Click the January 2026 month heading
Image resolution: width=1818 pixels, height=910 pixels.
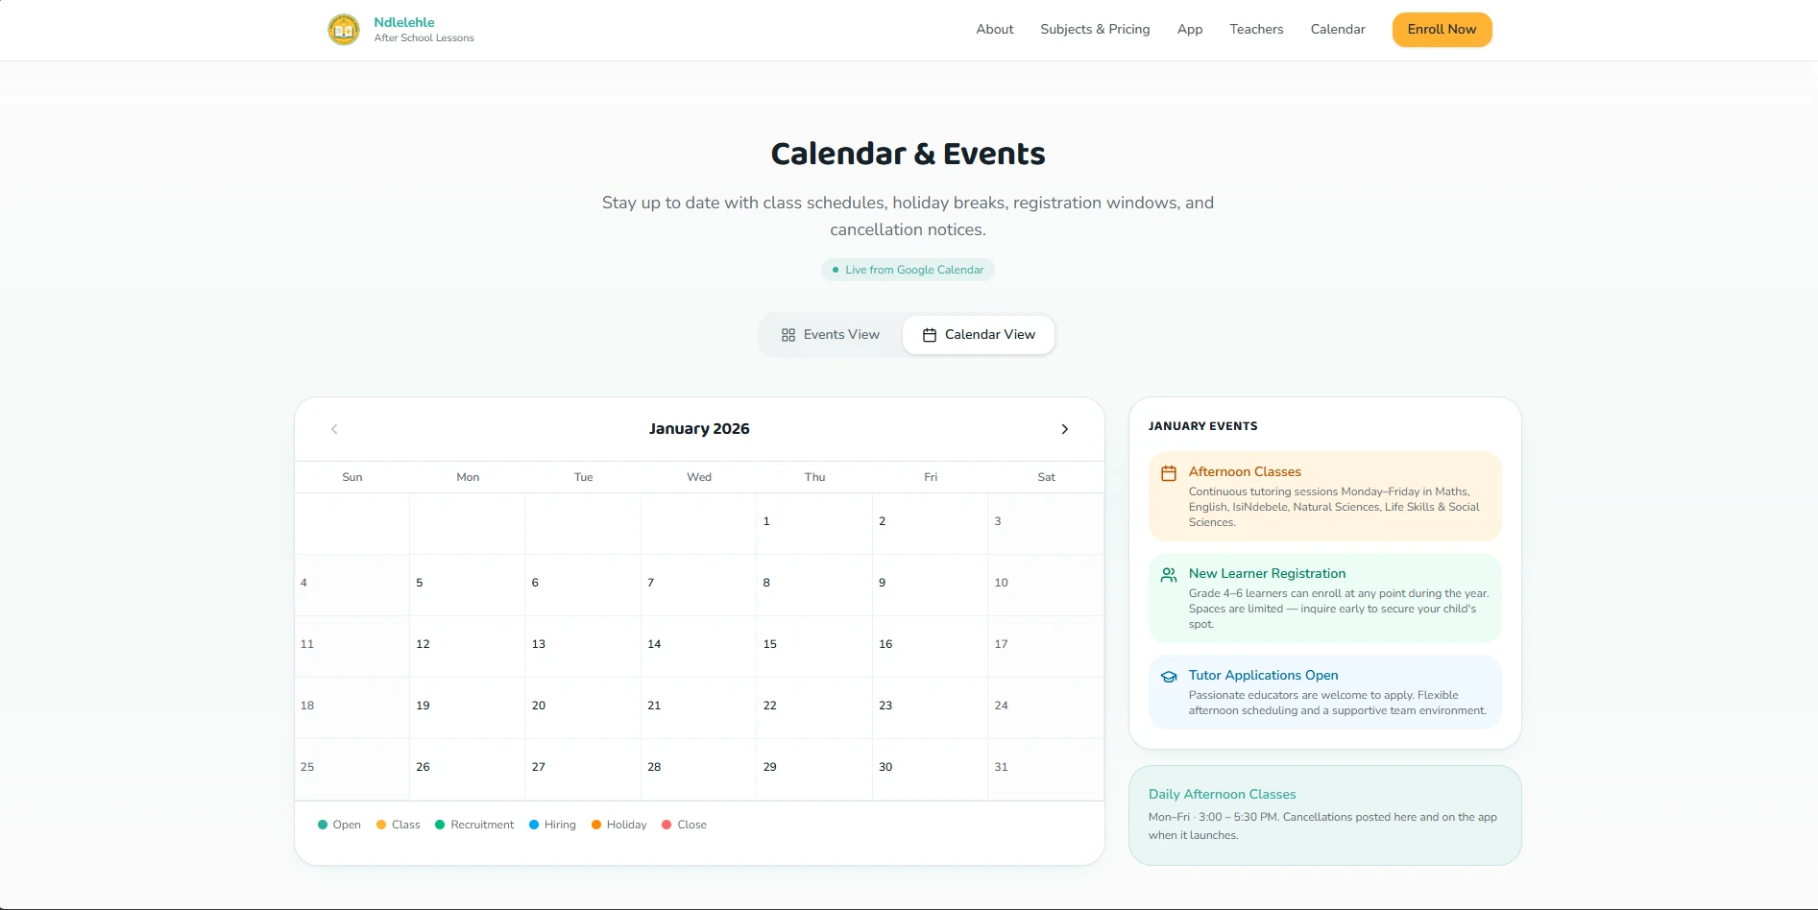699,429
